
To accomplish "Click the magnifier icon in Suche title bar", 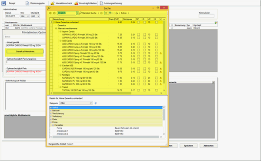I will point(49,8).
